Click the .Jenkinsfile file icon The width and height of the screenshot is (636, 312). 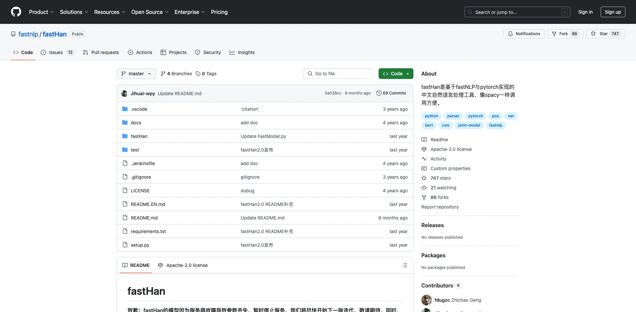click(x=125, y=163)
